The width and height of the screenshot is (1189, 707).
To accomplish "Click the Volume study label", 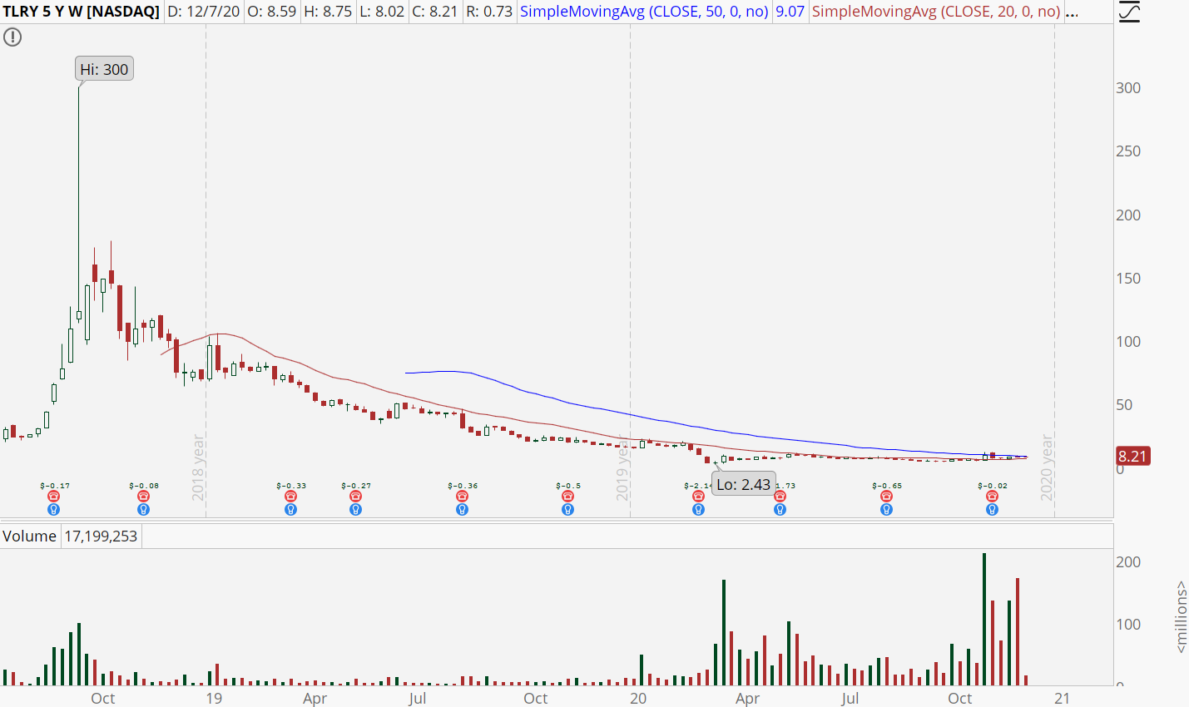I will (x=29, y=536).
